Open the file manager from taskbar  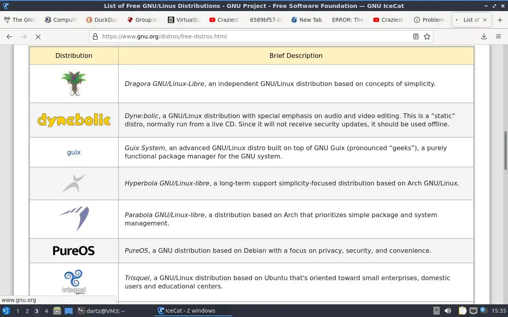tap(57, 311)
